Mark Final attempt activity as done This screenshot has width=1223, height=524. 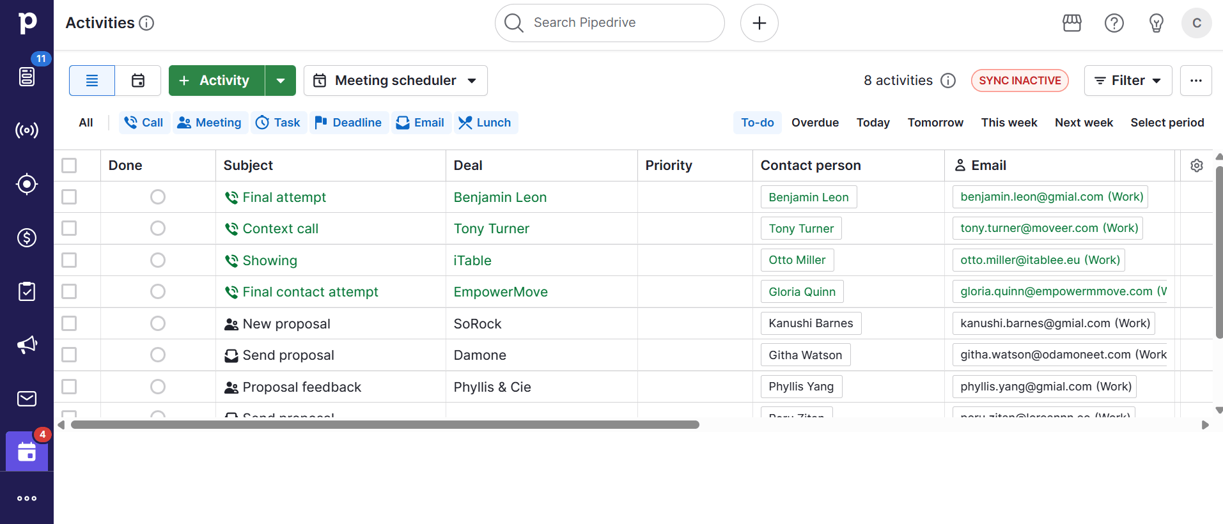(158, 197)
